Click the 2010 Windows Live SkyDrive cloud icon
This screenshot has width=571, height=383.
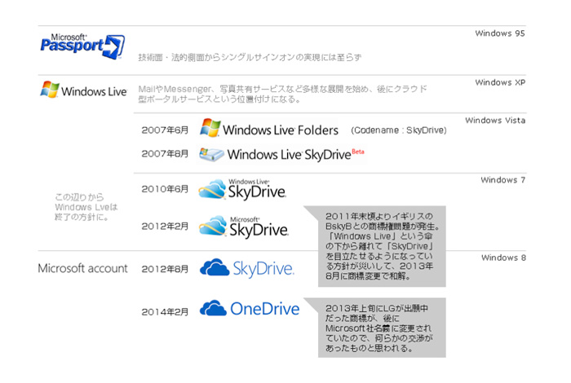(212, 189)
